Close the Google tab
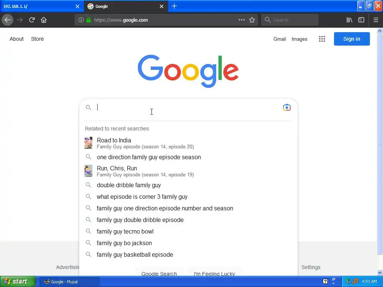The image size is (383, 287). [x=162, y=6]
